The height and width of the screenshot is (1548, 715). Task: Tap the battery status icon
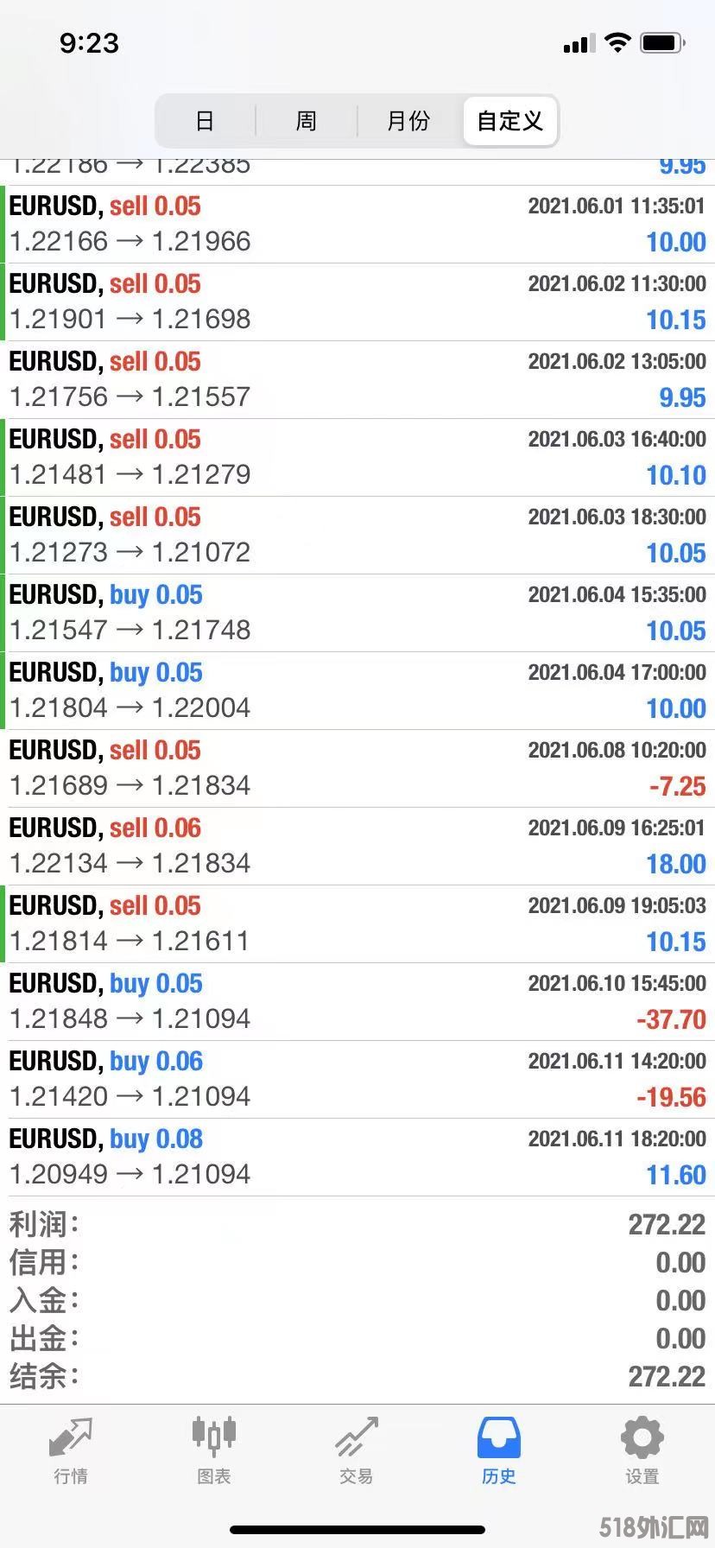[x=662, y=42]
